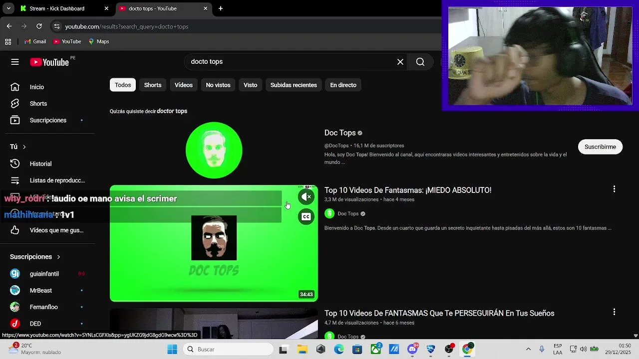The height and width of the screenshot is (359, 639).
Task: Open the Doc Tops channel avatar
Action: [x=214, y=150]
